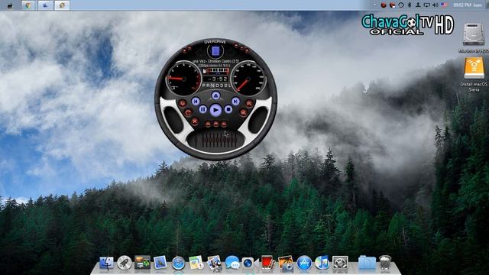Click the red C button on the player
The image size is (489, 275).
tap(188, 112)
